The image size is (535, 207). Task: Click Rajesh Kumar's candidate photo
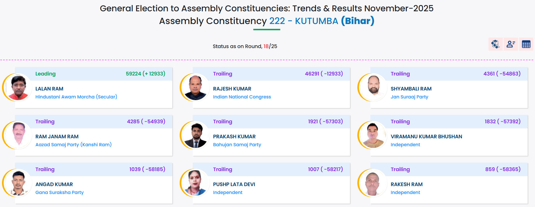point(196,87)
